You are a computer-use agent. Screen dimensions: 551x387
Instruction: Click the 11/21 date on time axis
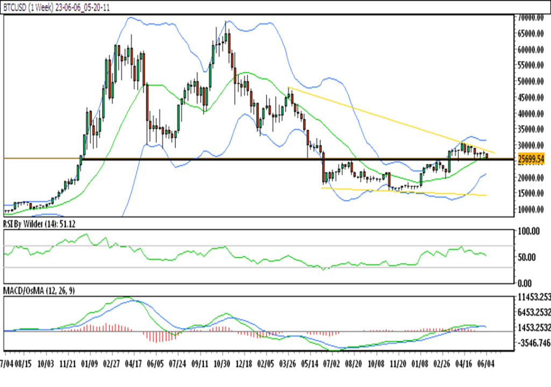pos(68,364)
